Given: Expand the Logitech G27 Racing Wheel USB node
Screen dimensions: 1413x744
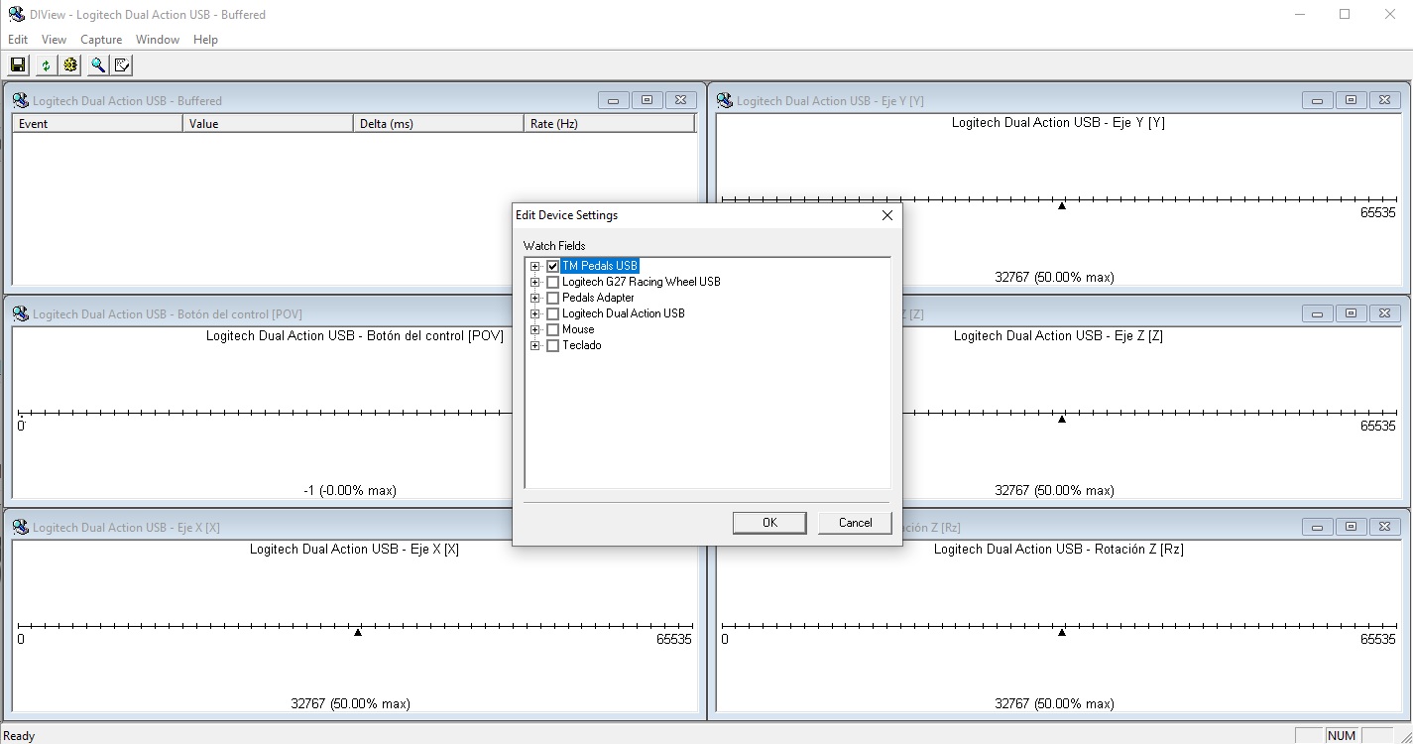Looking at the screenshot, I should [x=535, y=282].
